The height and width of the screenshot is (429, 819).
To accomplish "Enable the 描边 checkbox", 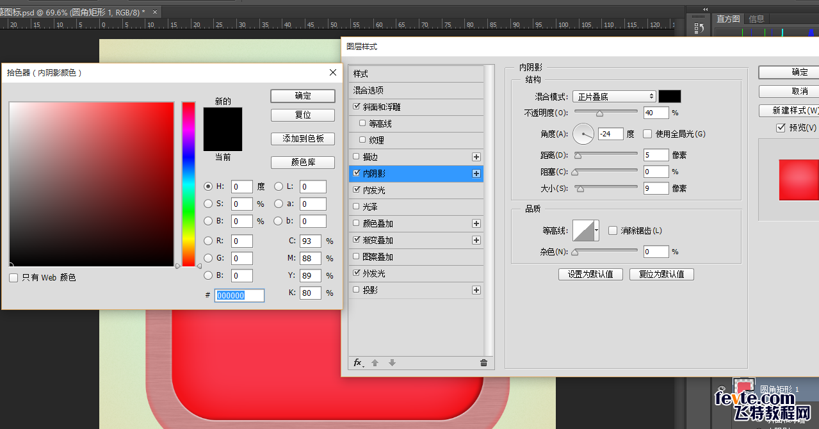I will pyautogui.click(x=357, y=157).
